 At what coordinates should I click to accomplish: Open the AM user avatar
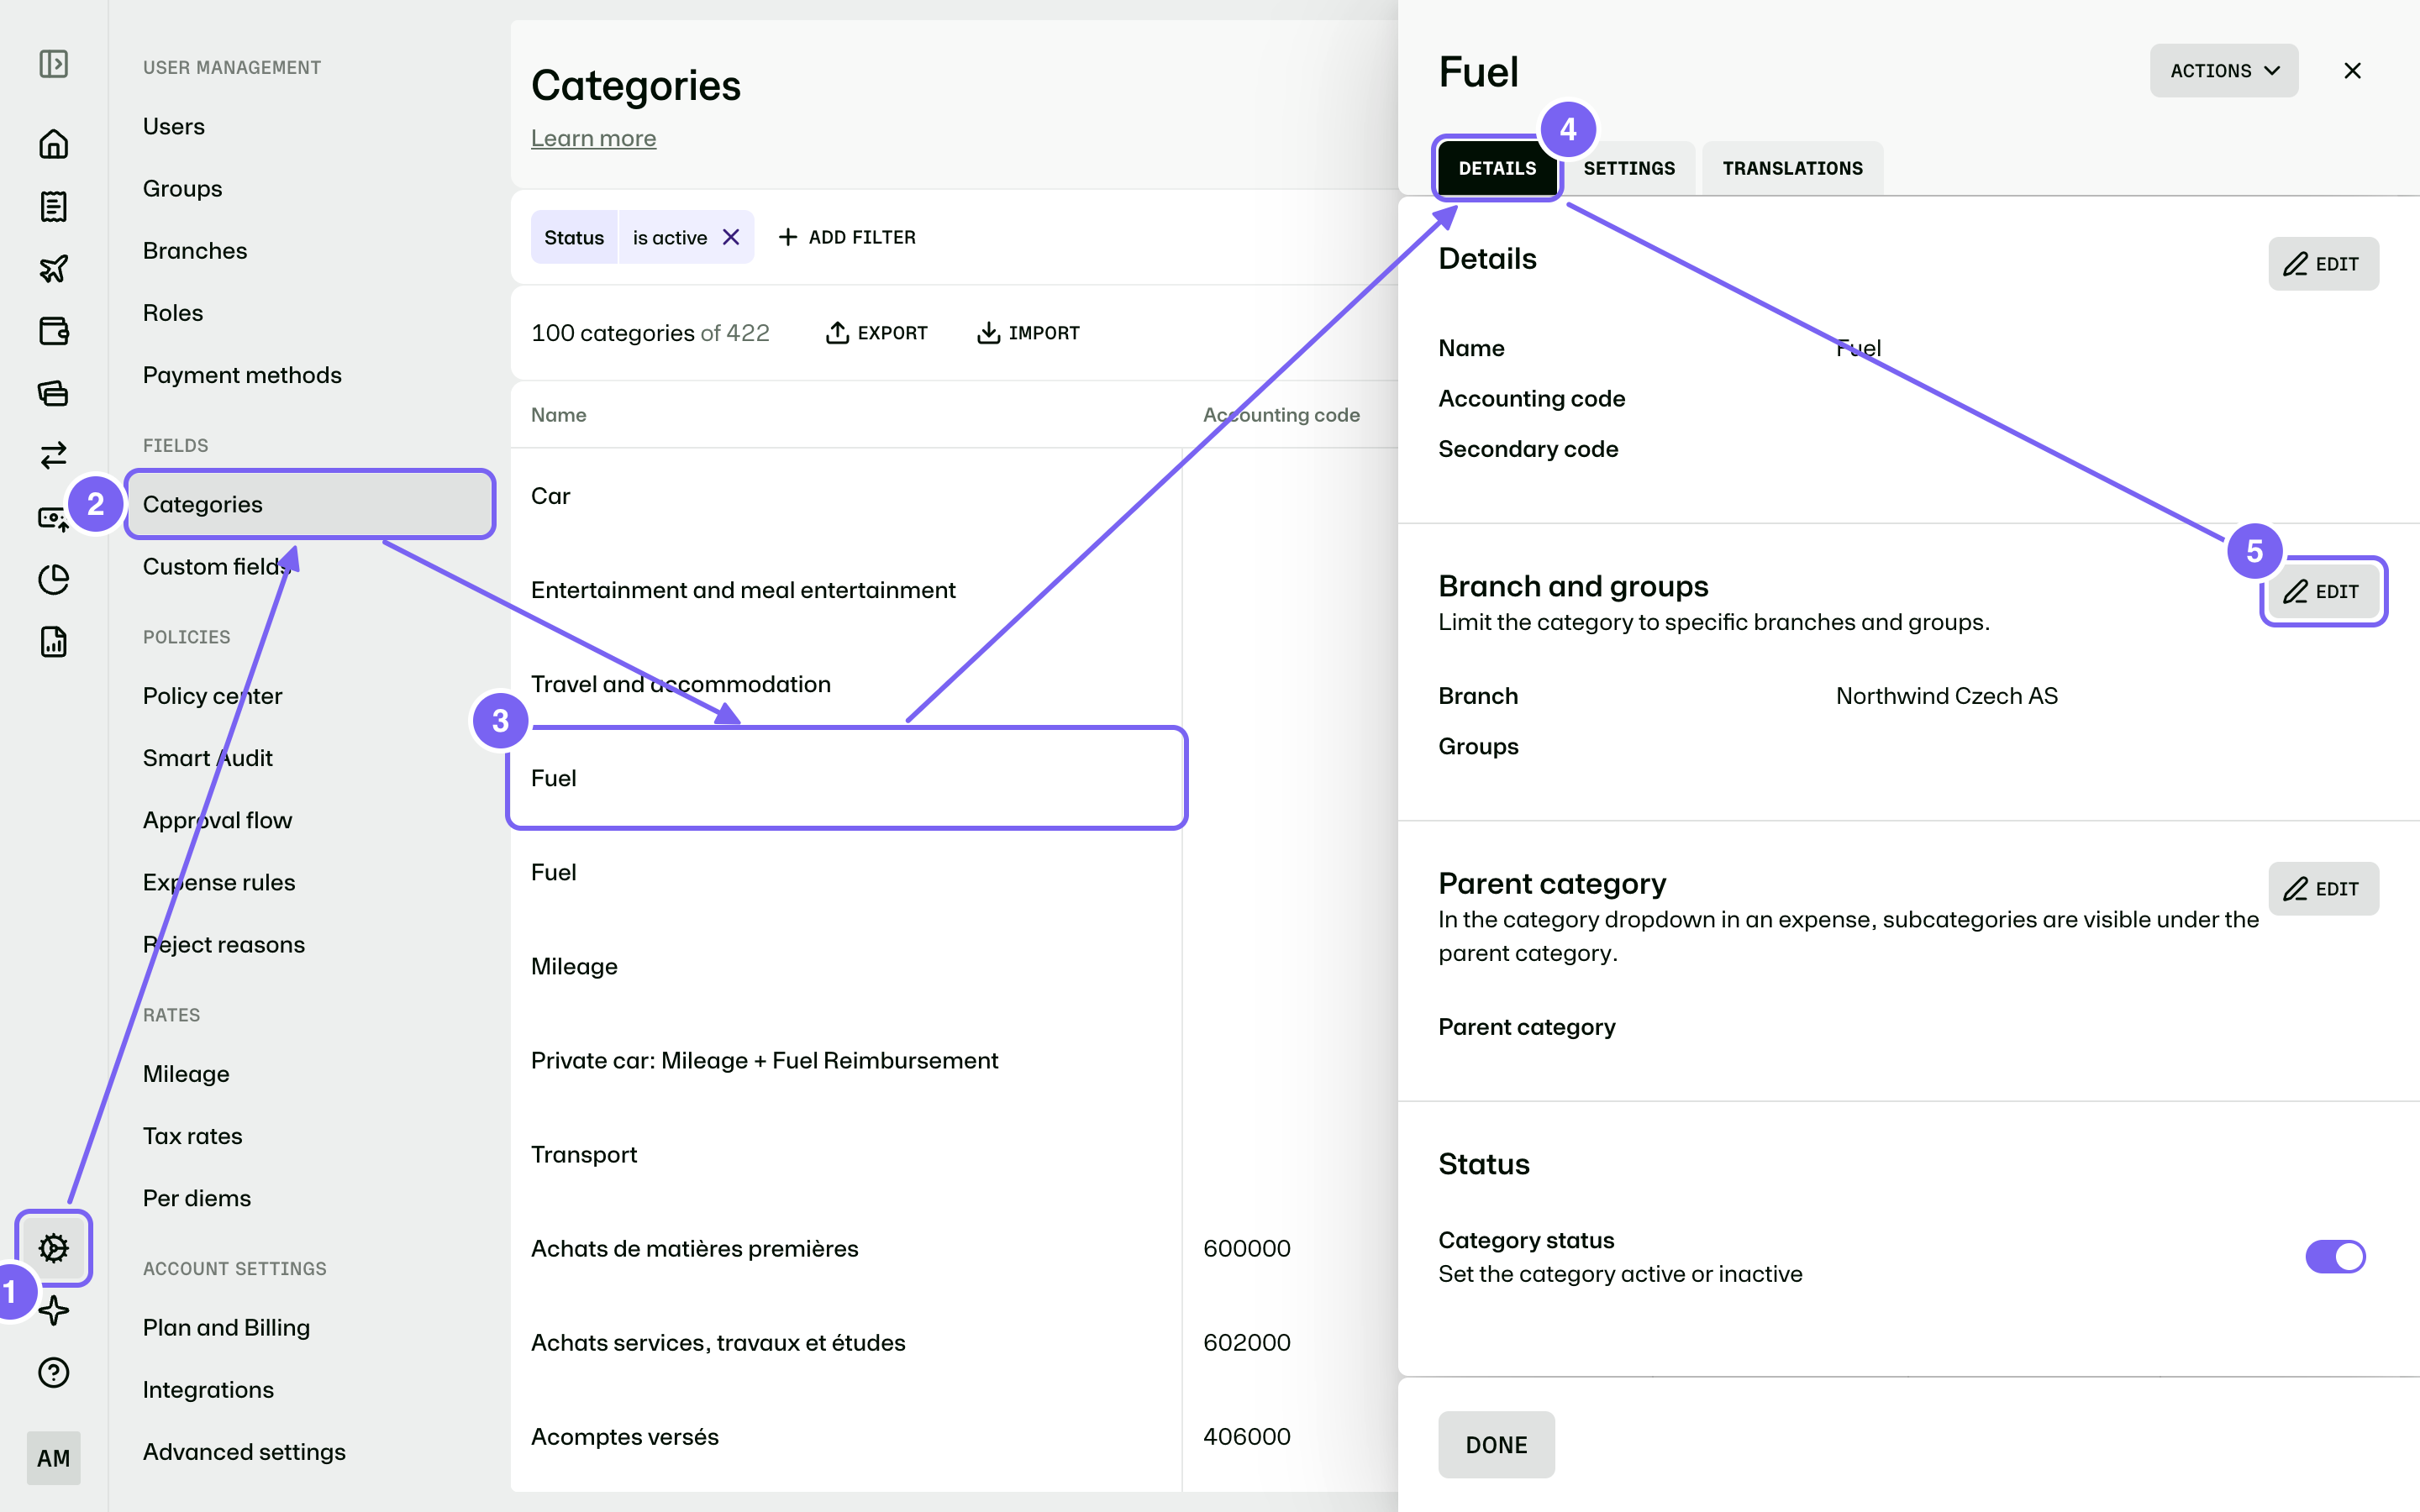click(x=53, y=1458)
